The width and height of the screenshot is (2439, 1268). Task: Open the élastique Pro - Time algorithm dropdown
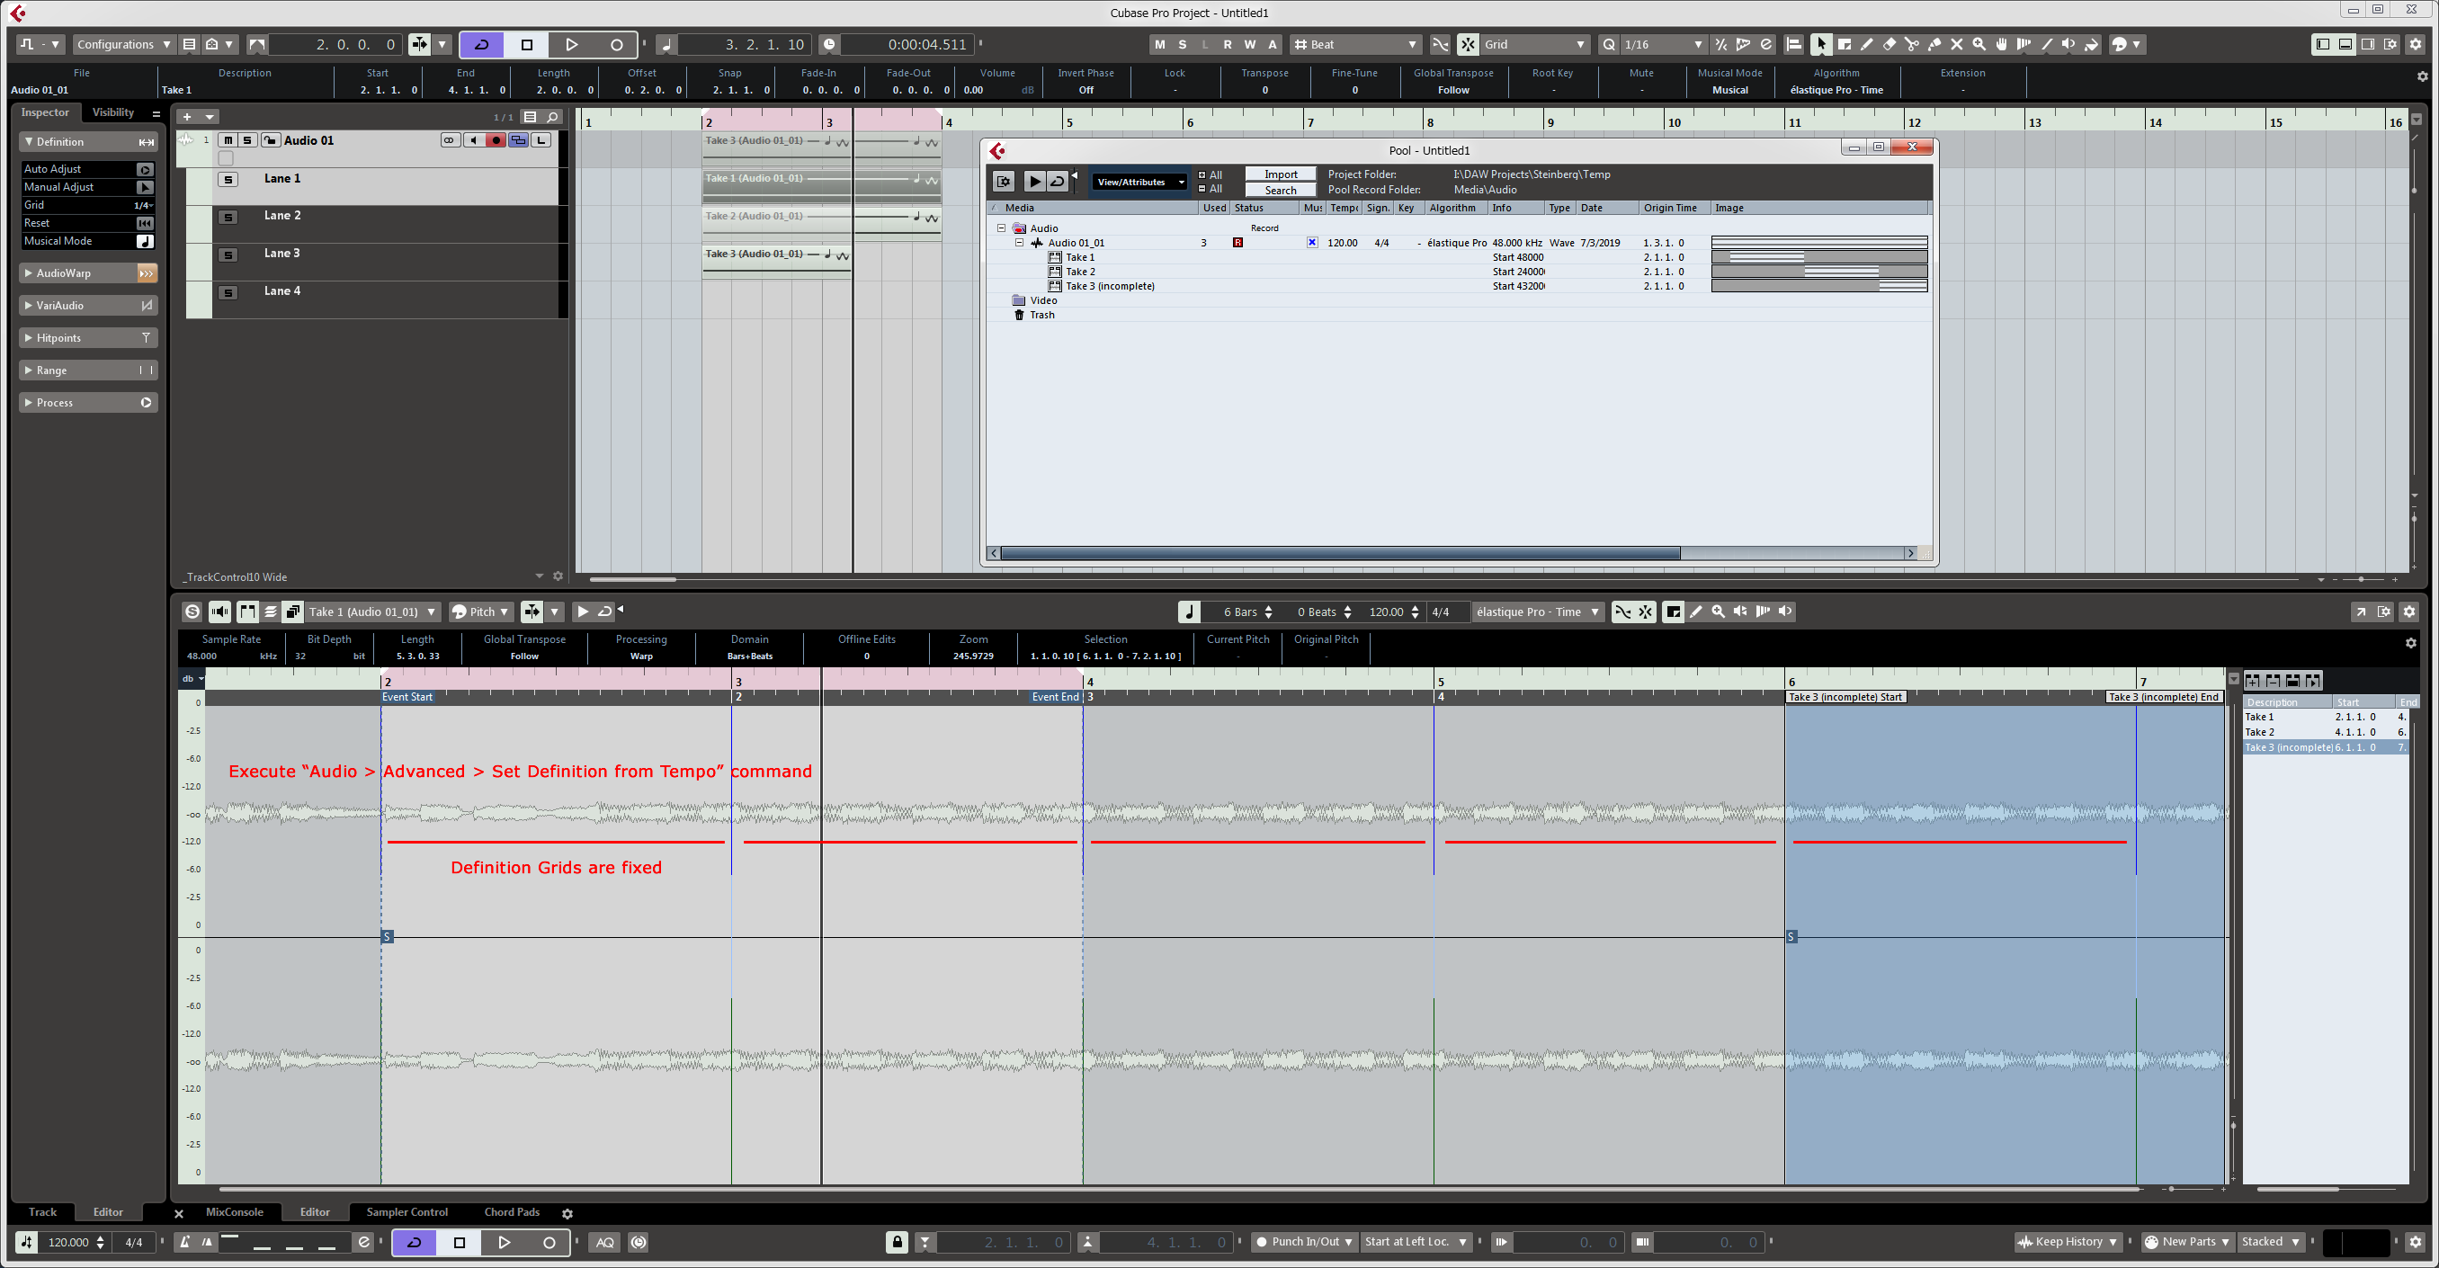pyautogui.click(x=1538, y=612)
